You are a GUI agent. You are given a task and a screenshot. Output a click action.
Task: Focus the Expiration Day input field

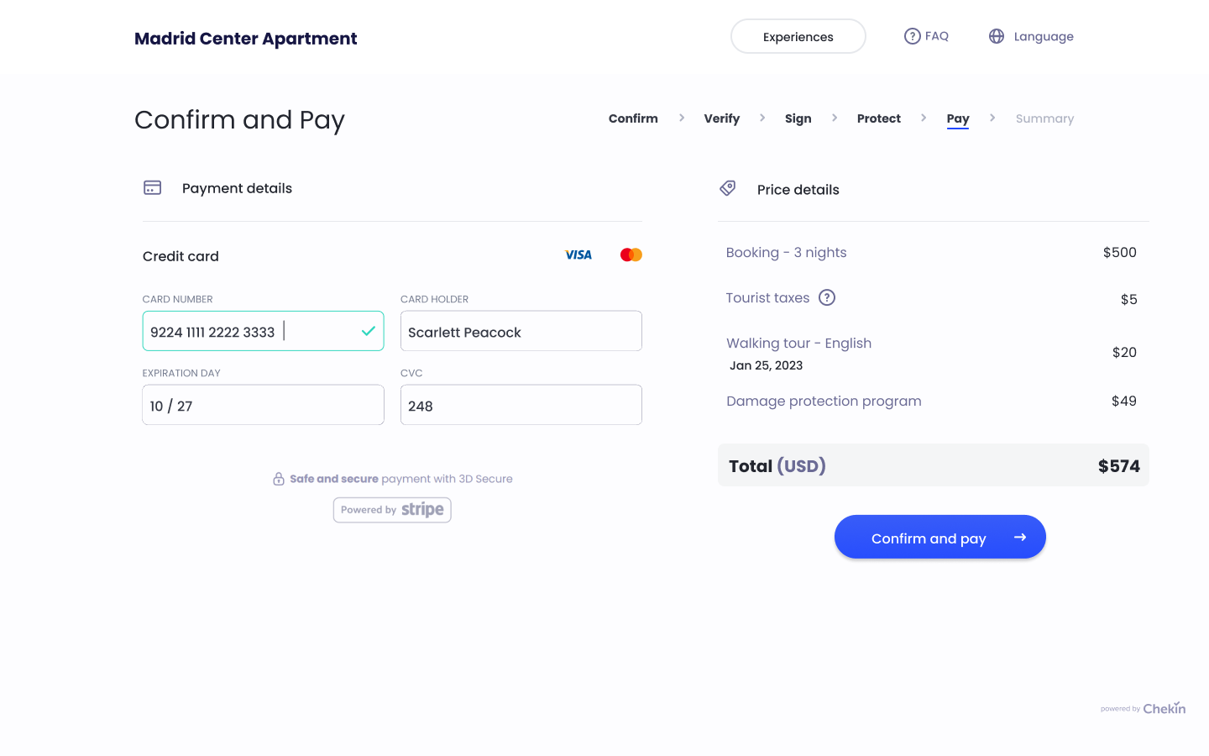[263, 405]
